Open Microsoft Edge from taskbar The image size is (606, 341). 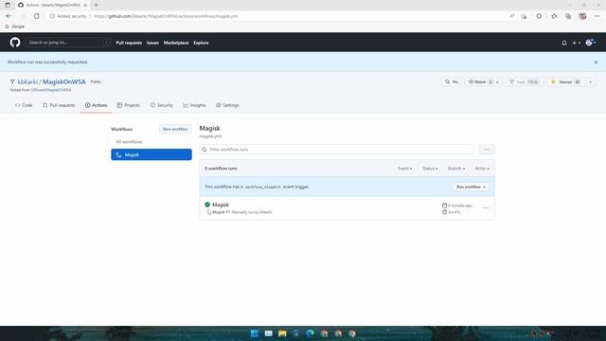click(310, 333)
